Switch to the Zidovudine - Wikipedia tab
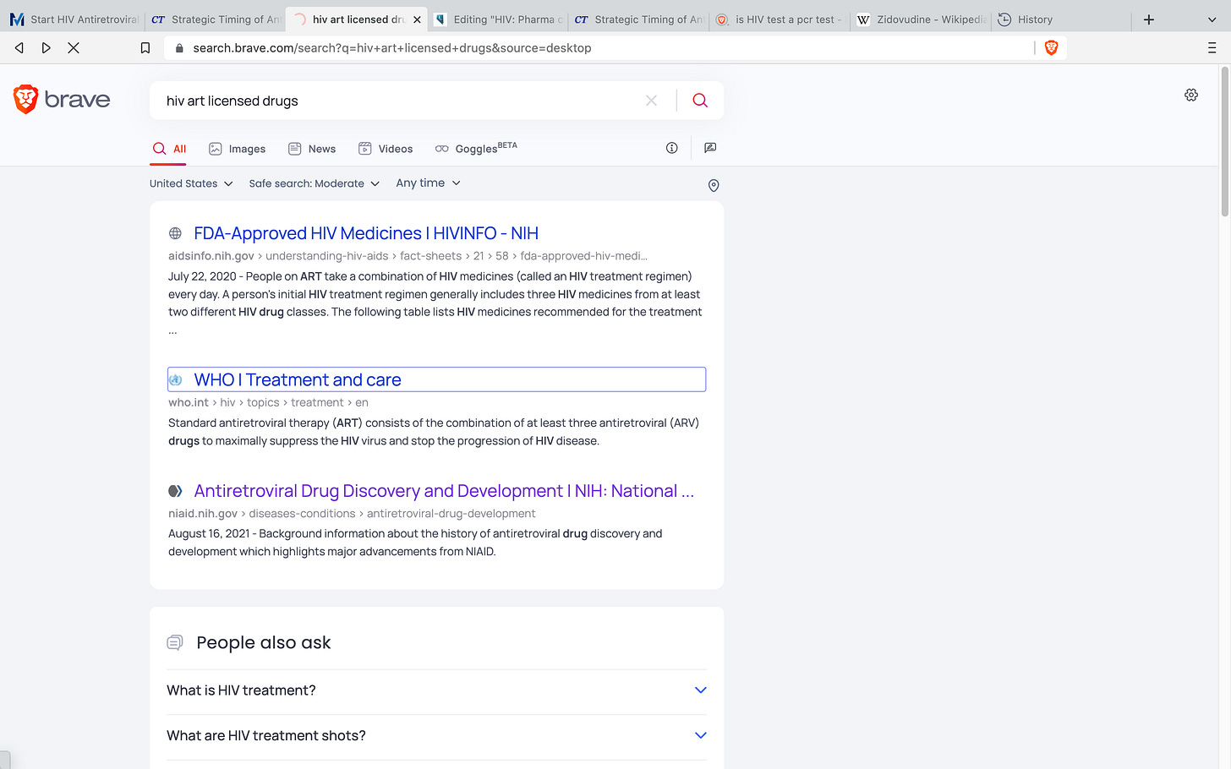The width and height of the screenshot is (1231, 769). click(921, 19)
